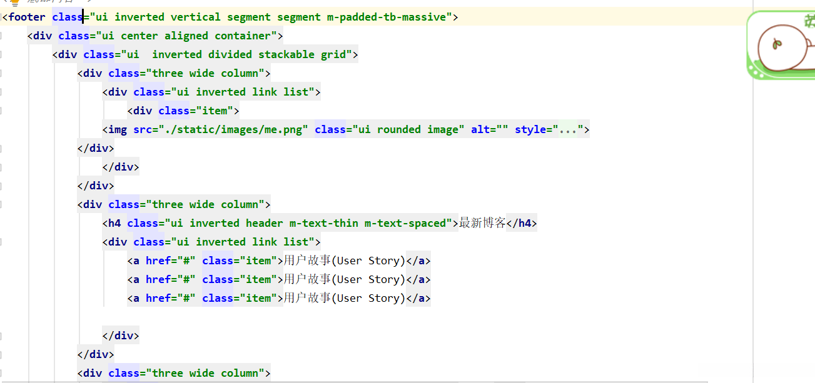The height and width of the screenshot is (383, 815).
Task: Click the img tag name
Action: click(118, 129)
